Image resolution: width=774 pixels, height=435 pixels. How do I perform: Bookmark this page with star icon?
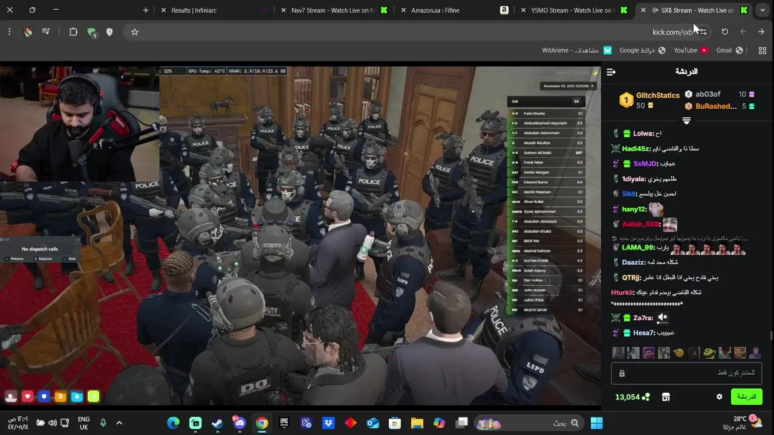click(135, 32)
